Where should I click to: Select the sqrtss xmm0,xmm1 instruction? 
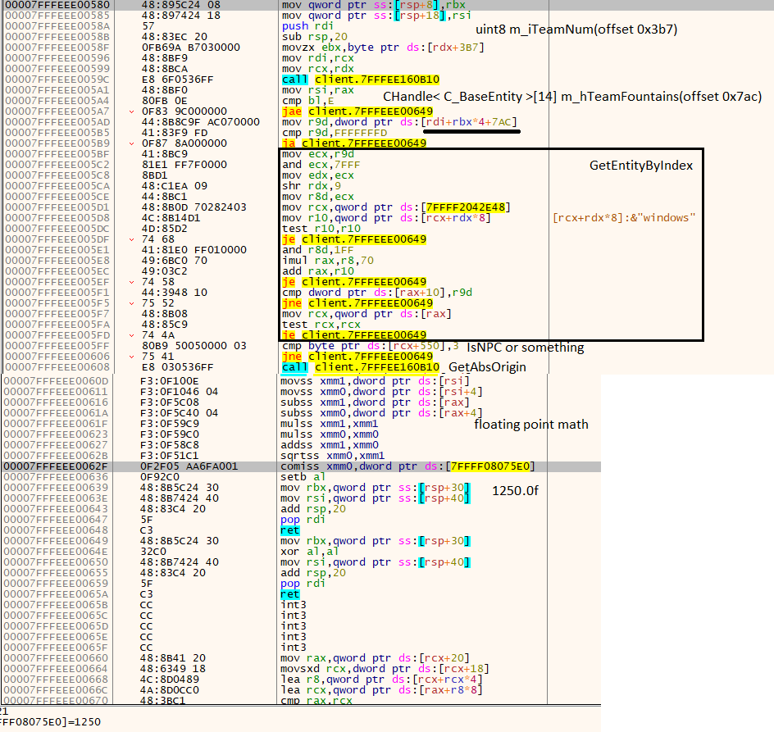(328, 455)
